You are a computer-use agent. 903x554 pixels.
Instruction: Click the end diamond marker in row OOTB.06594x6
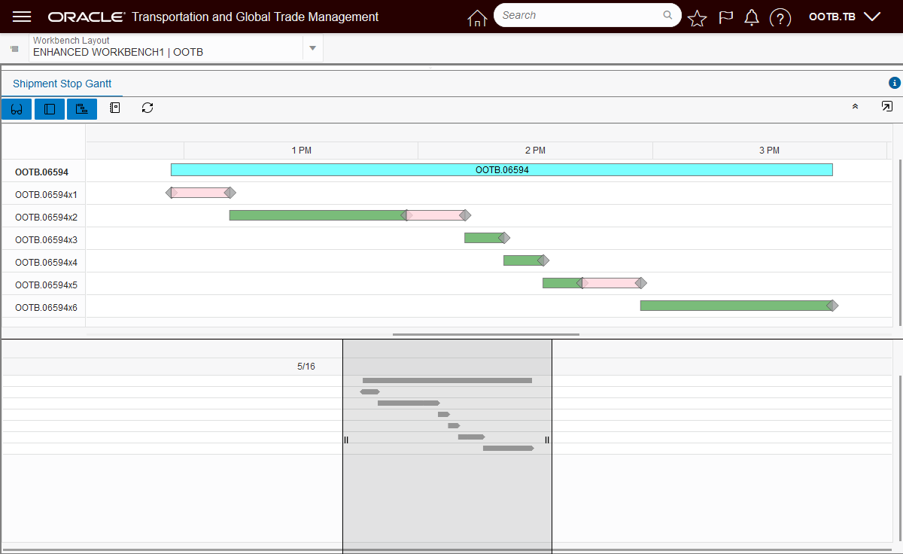[832, 306]
